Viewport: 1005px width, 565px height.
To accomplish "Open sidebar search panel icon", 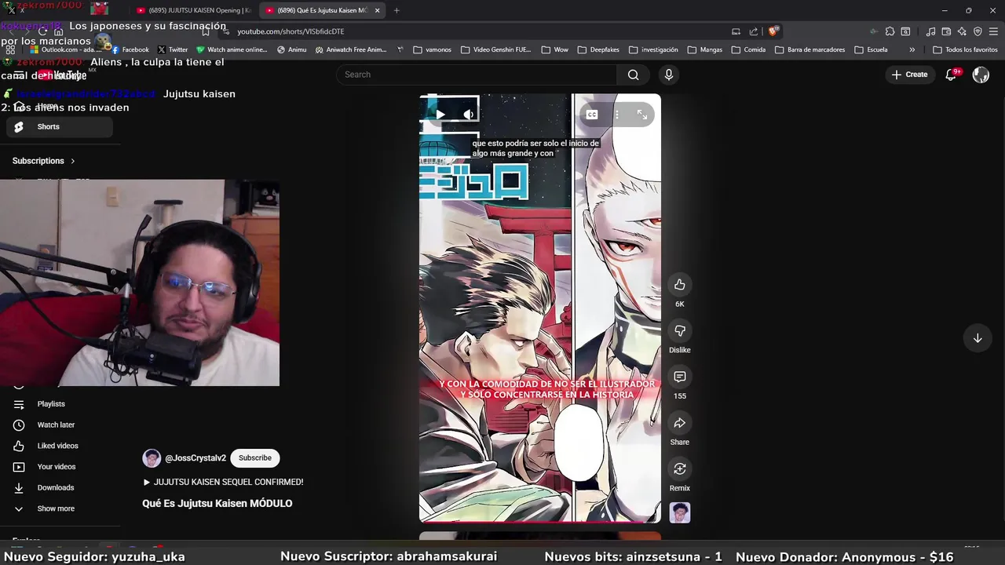I will pyautogui.click(x=905, y=31).
